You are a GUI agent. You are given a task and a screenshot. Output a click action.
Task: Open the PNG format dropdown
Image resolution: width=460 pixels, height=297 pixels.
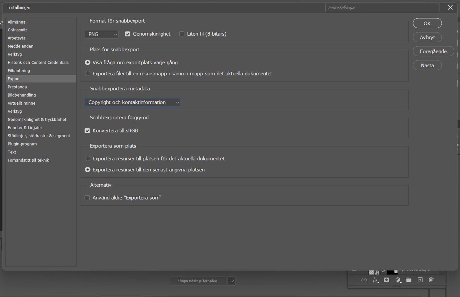coord(102,34)
